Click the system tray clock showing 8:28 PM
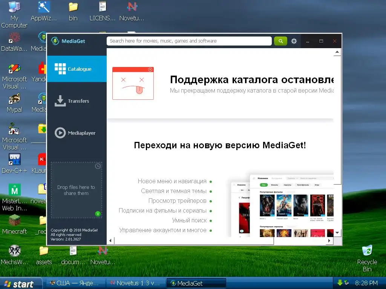This screenshot has width=386, height=289. [366, 283]
